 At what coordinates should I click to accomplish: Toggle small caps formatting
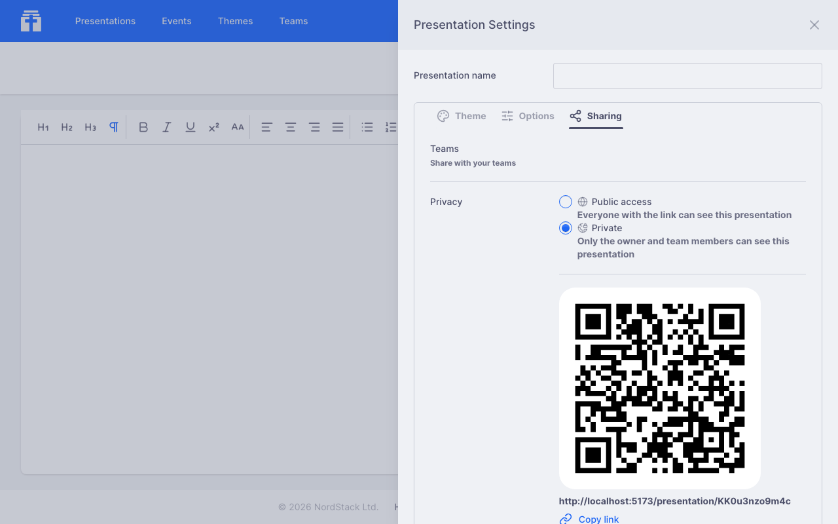[x=238, y=127]
